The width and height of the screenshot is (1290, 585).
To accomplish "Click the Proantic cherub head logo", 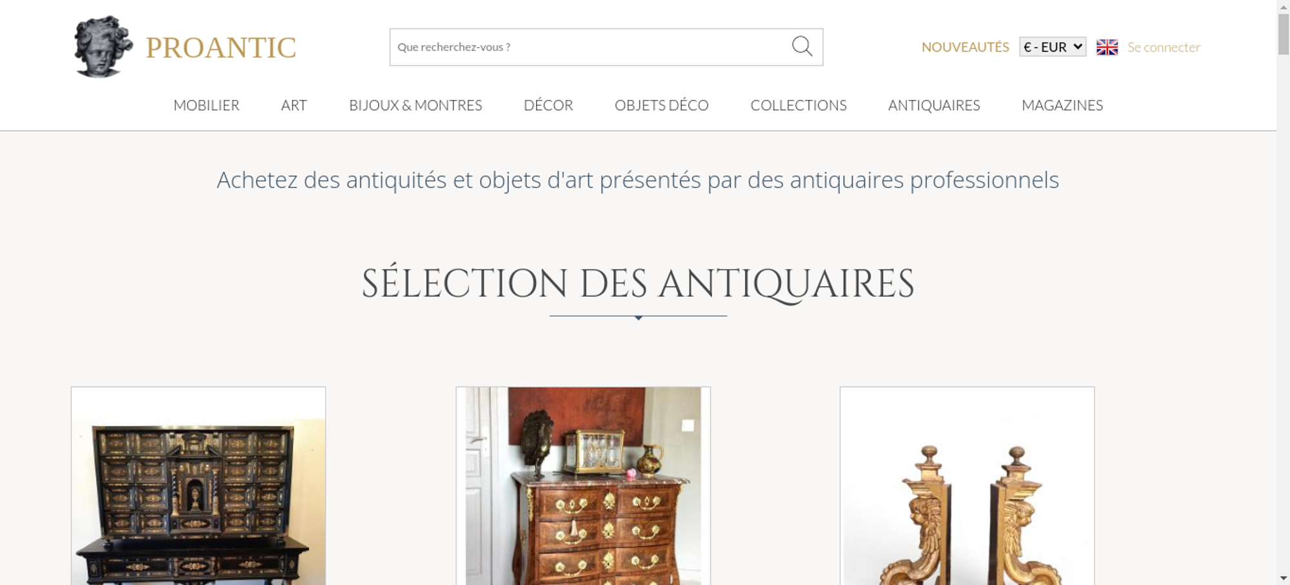I will coord(103,46).
